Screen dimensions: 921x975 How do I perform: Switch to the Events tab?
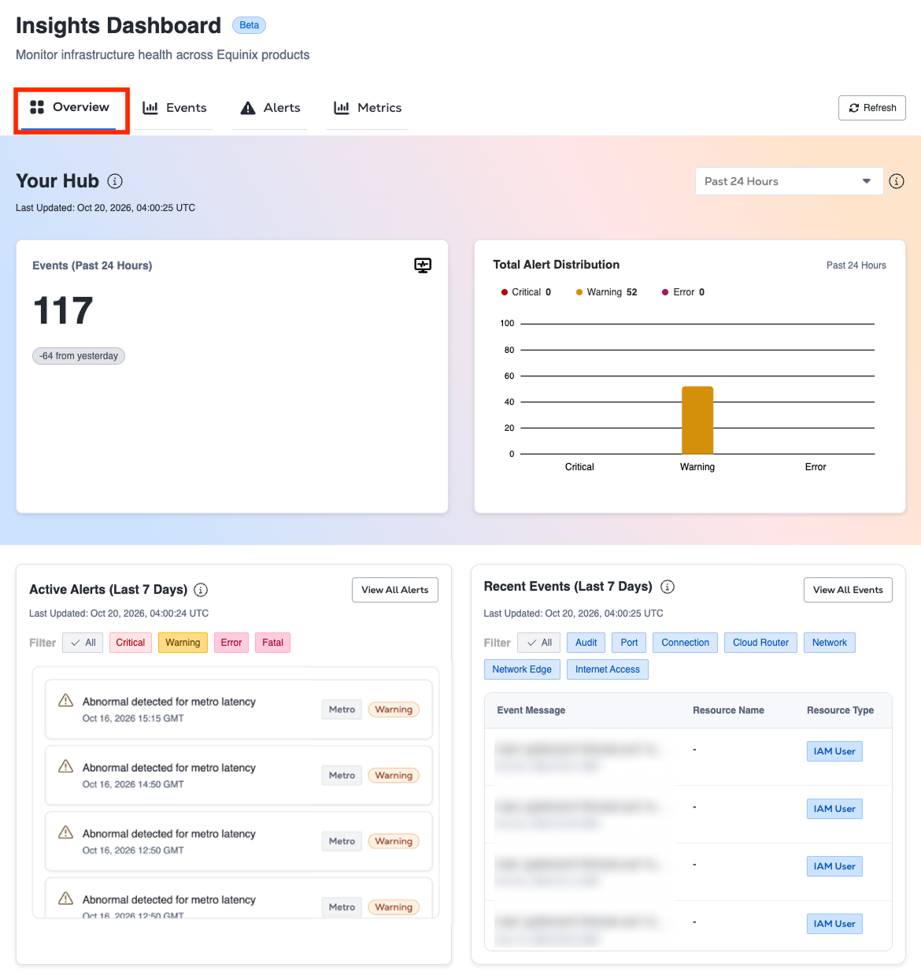point(175,108)
